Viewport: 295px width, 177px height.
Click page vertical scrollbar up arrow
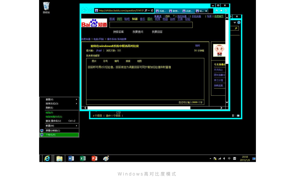227,18
